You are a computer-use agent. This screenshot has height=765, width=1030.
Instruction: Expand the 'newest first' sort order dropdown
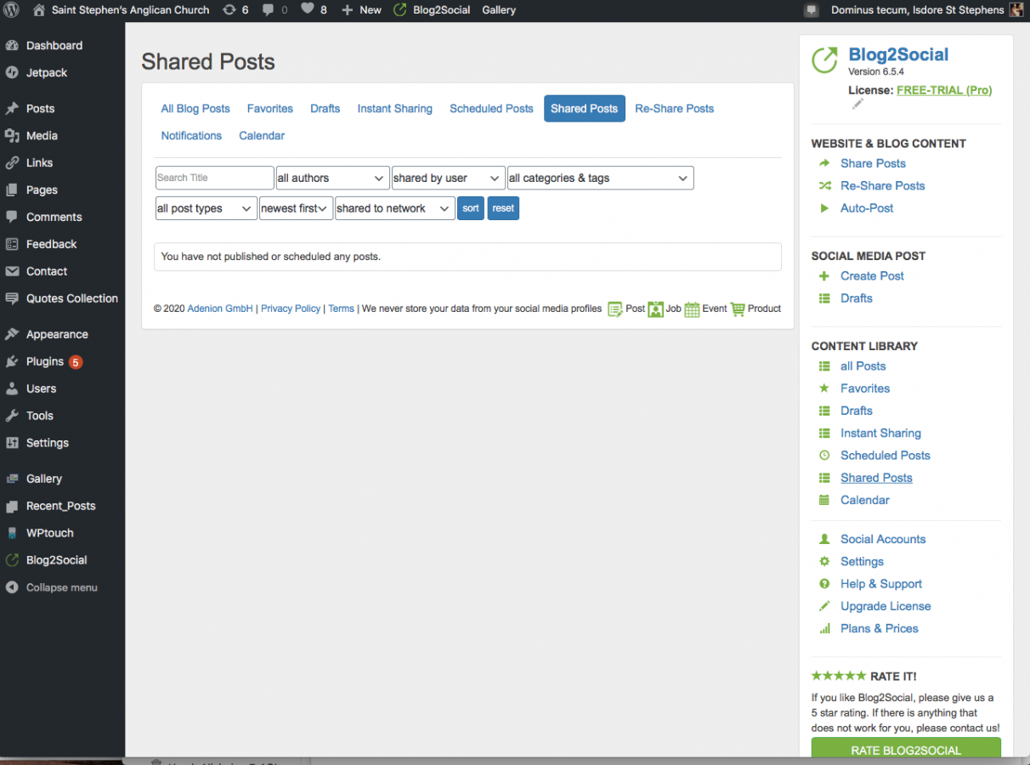296,208
